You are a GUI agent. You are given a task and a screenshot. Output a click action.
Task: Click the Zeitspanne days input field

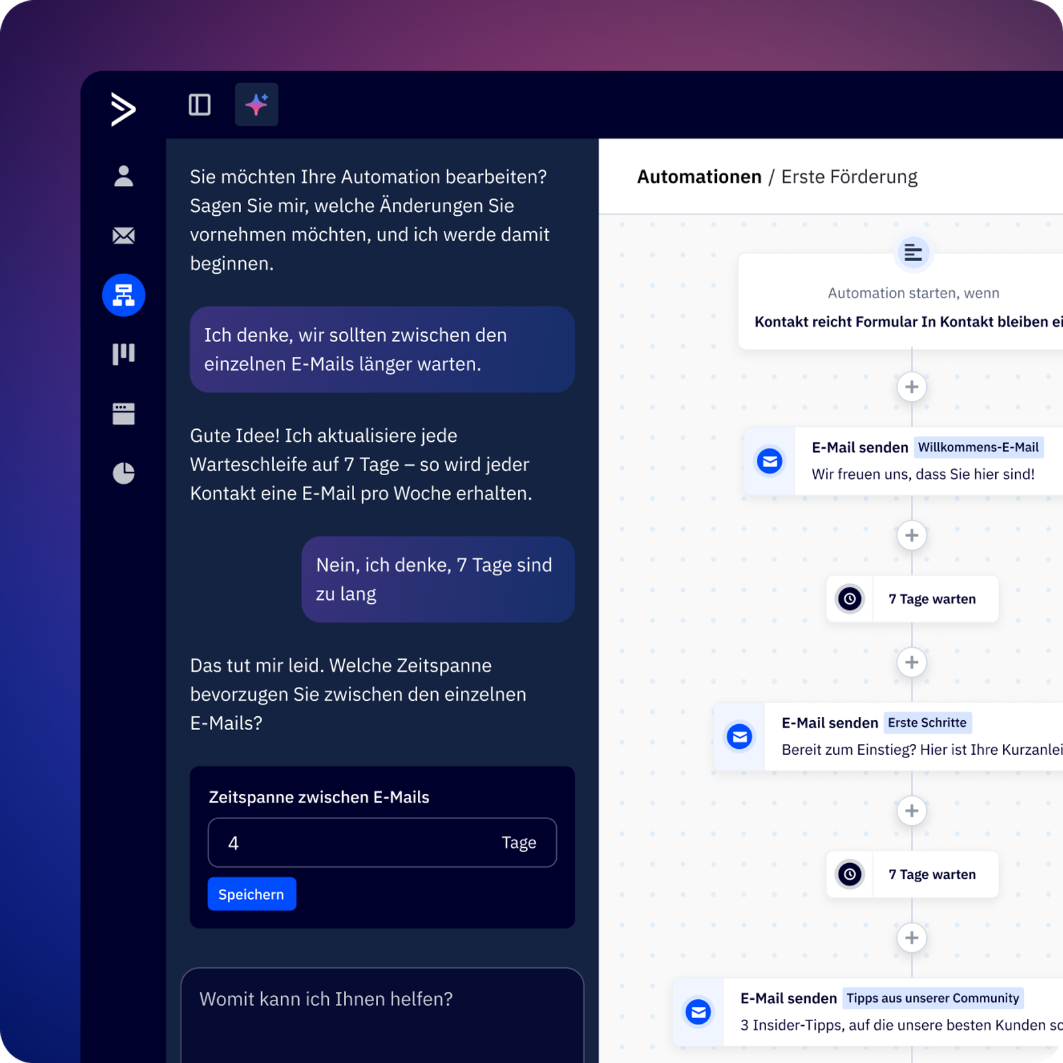click(x=359, y=842)
